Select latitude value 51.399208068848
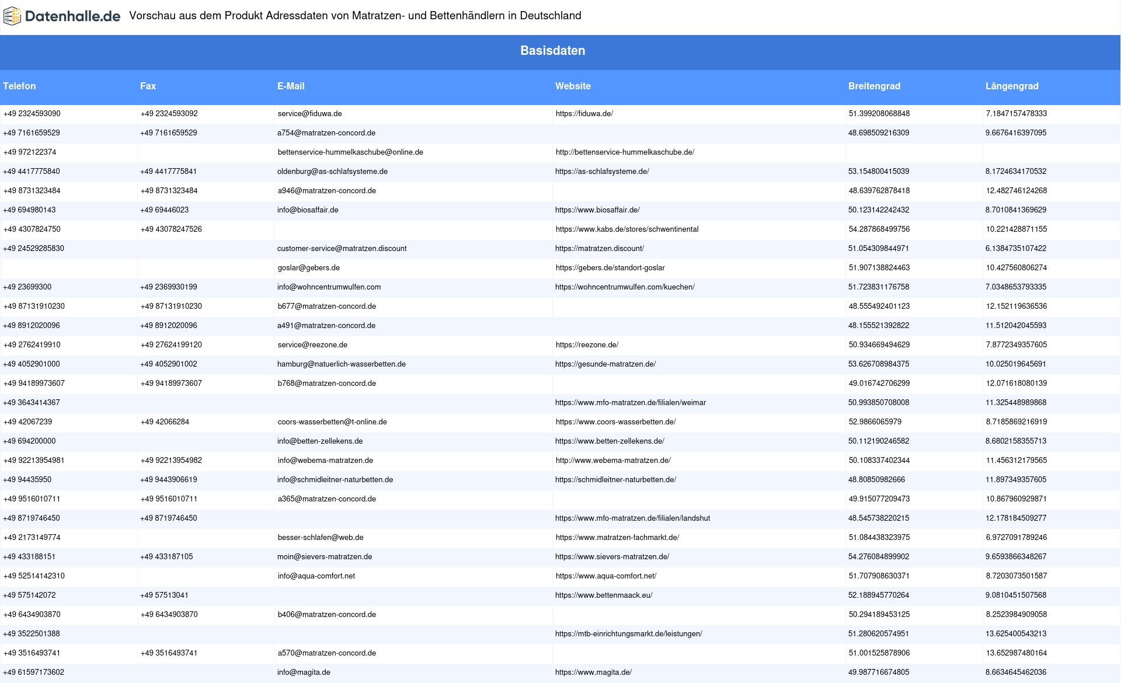Screen dimensions: 1121x683 pyautogui.click(x=879, y=114)
